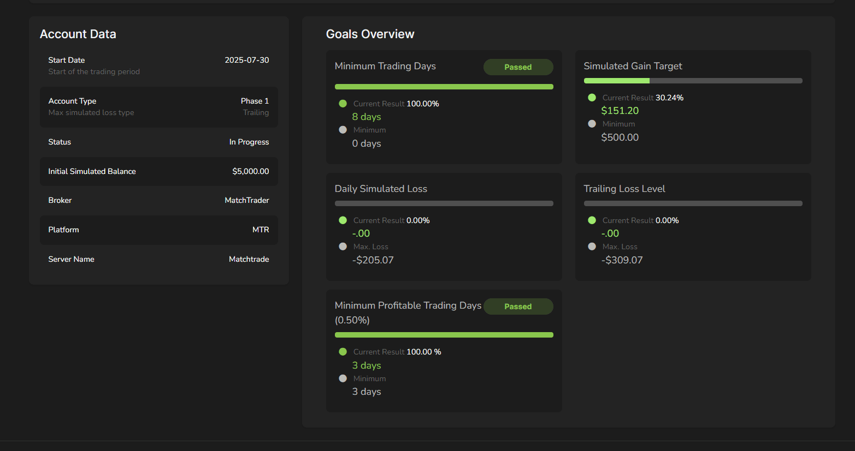
Task: Click green Current Result dot in Simulated Gain Target
Action: [x=592, y=98]
